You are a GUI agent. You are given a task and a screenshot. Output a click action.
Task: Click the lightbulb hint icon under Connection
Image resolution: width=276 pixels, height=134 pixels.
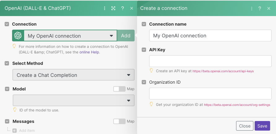click(x=14, y=46)
